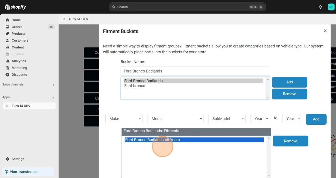Click the Home house icon
Screen dimensions: 336x178
tap(7, 20)
